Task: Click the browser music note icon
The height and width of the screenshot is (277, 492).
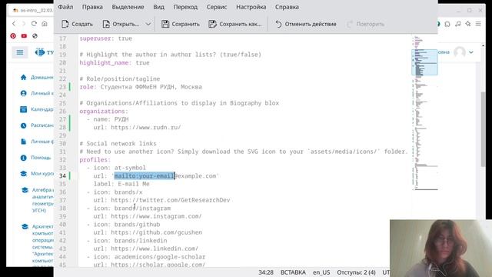Action: click(458, 24)
